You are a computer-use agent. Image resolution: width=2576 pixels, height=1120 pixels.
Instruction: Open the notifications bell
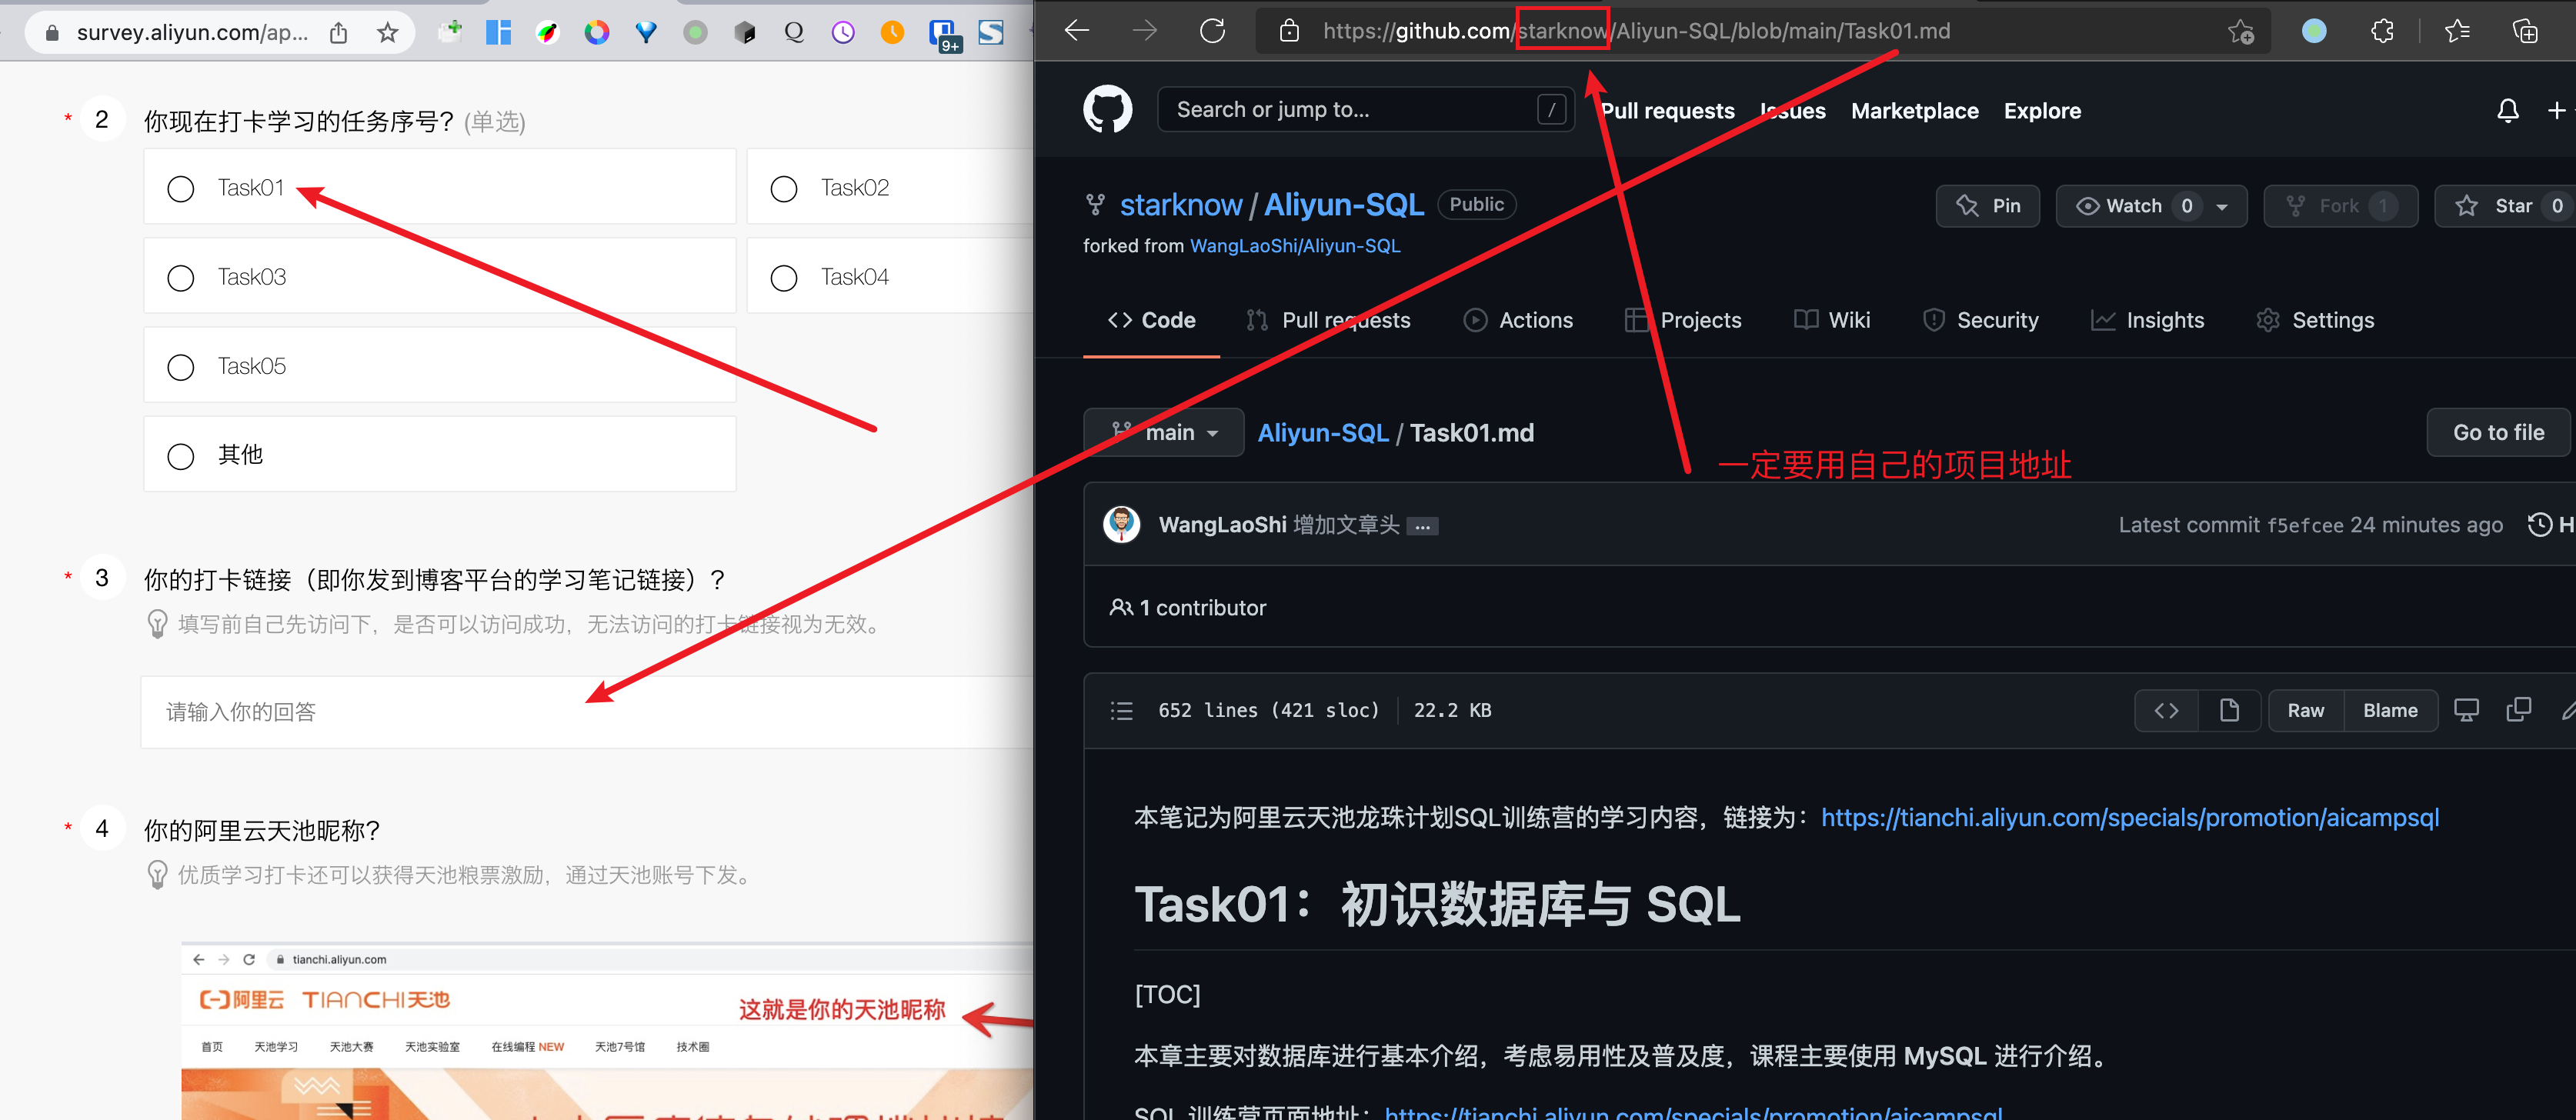pyautogui.click(x=2507, y=110)
